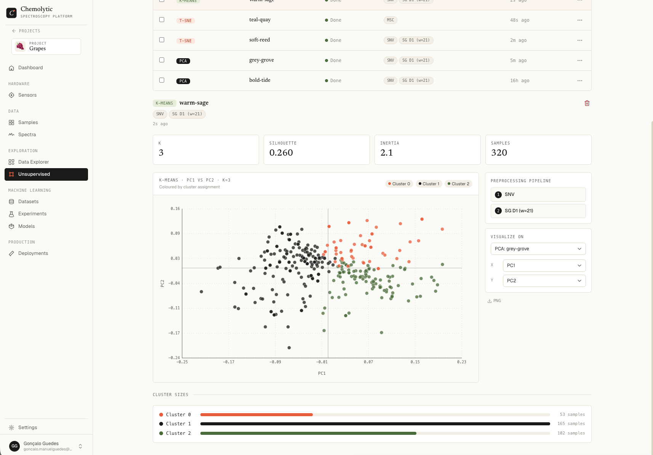The image size is (653, 455).
Task: Click the Samples 320 metric card
Action: point(538,150)
